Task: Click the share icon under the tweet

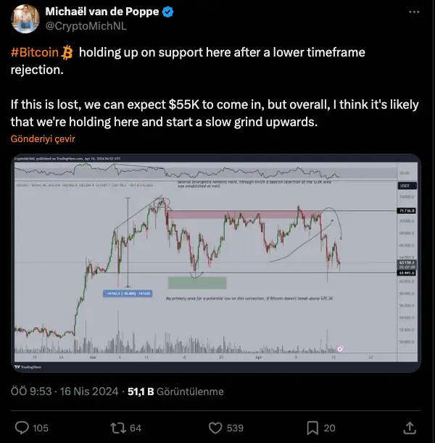Action: click(409, 427)
